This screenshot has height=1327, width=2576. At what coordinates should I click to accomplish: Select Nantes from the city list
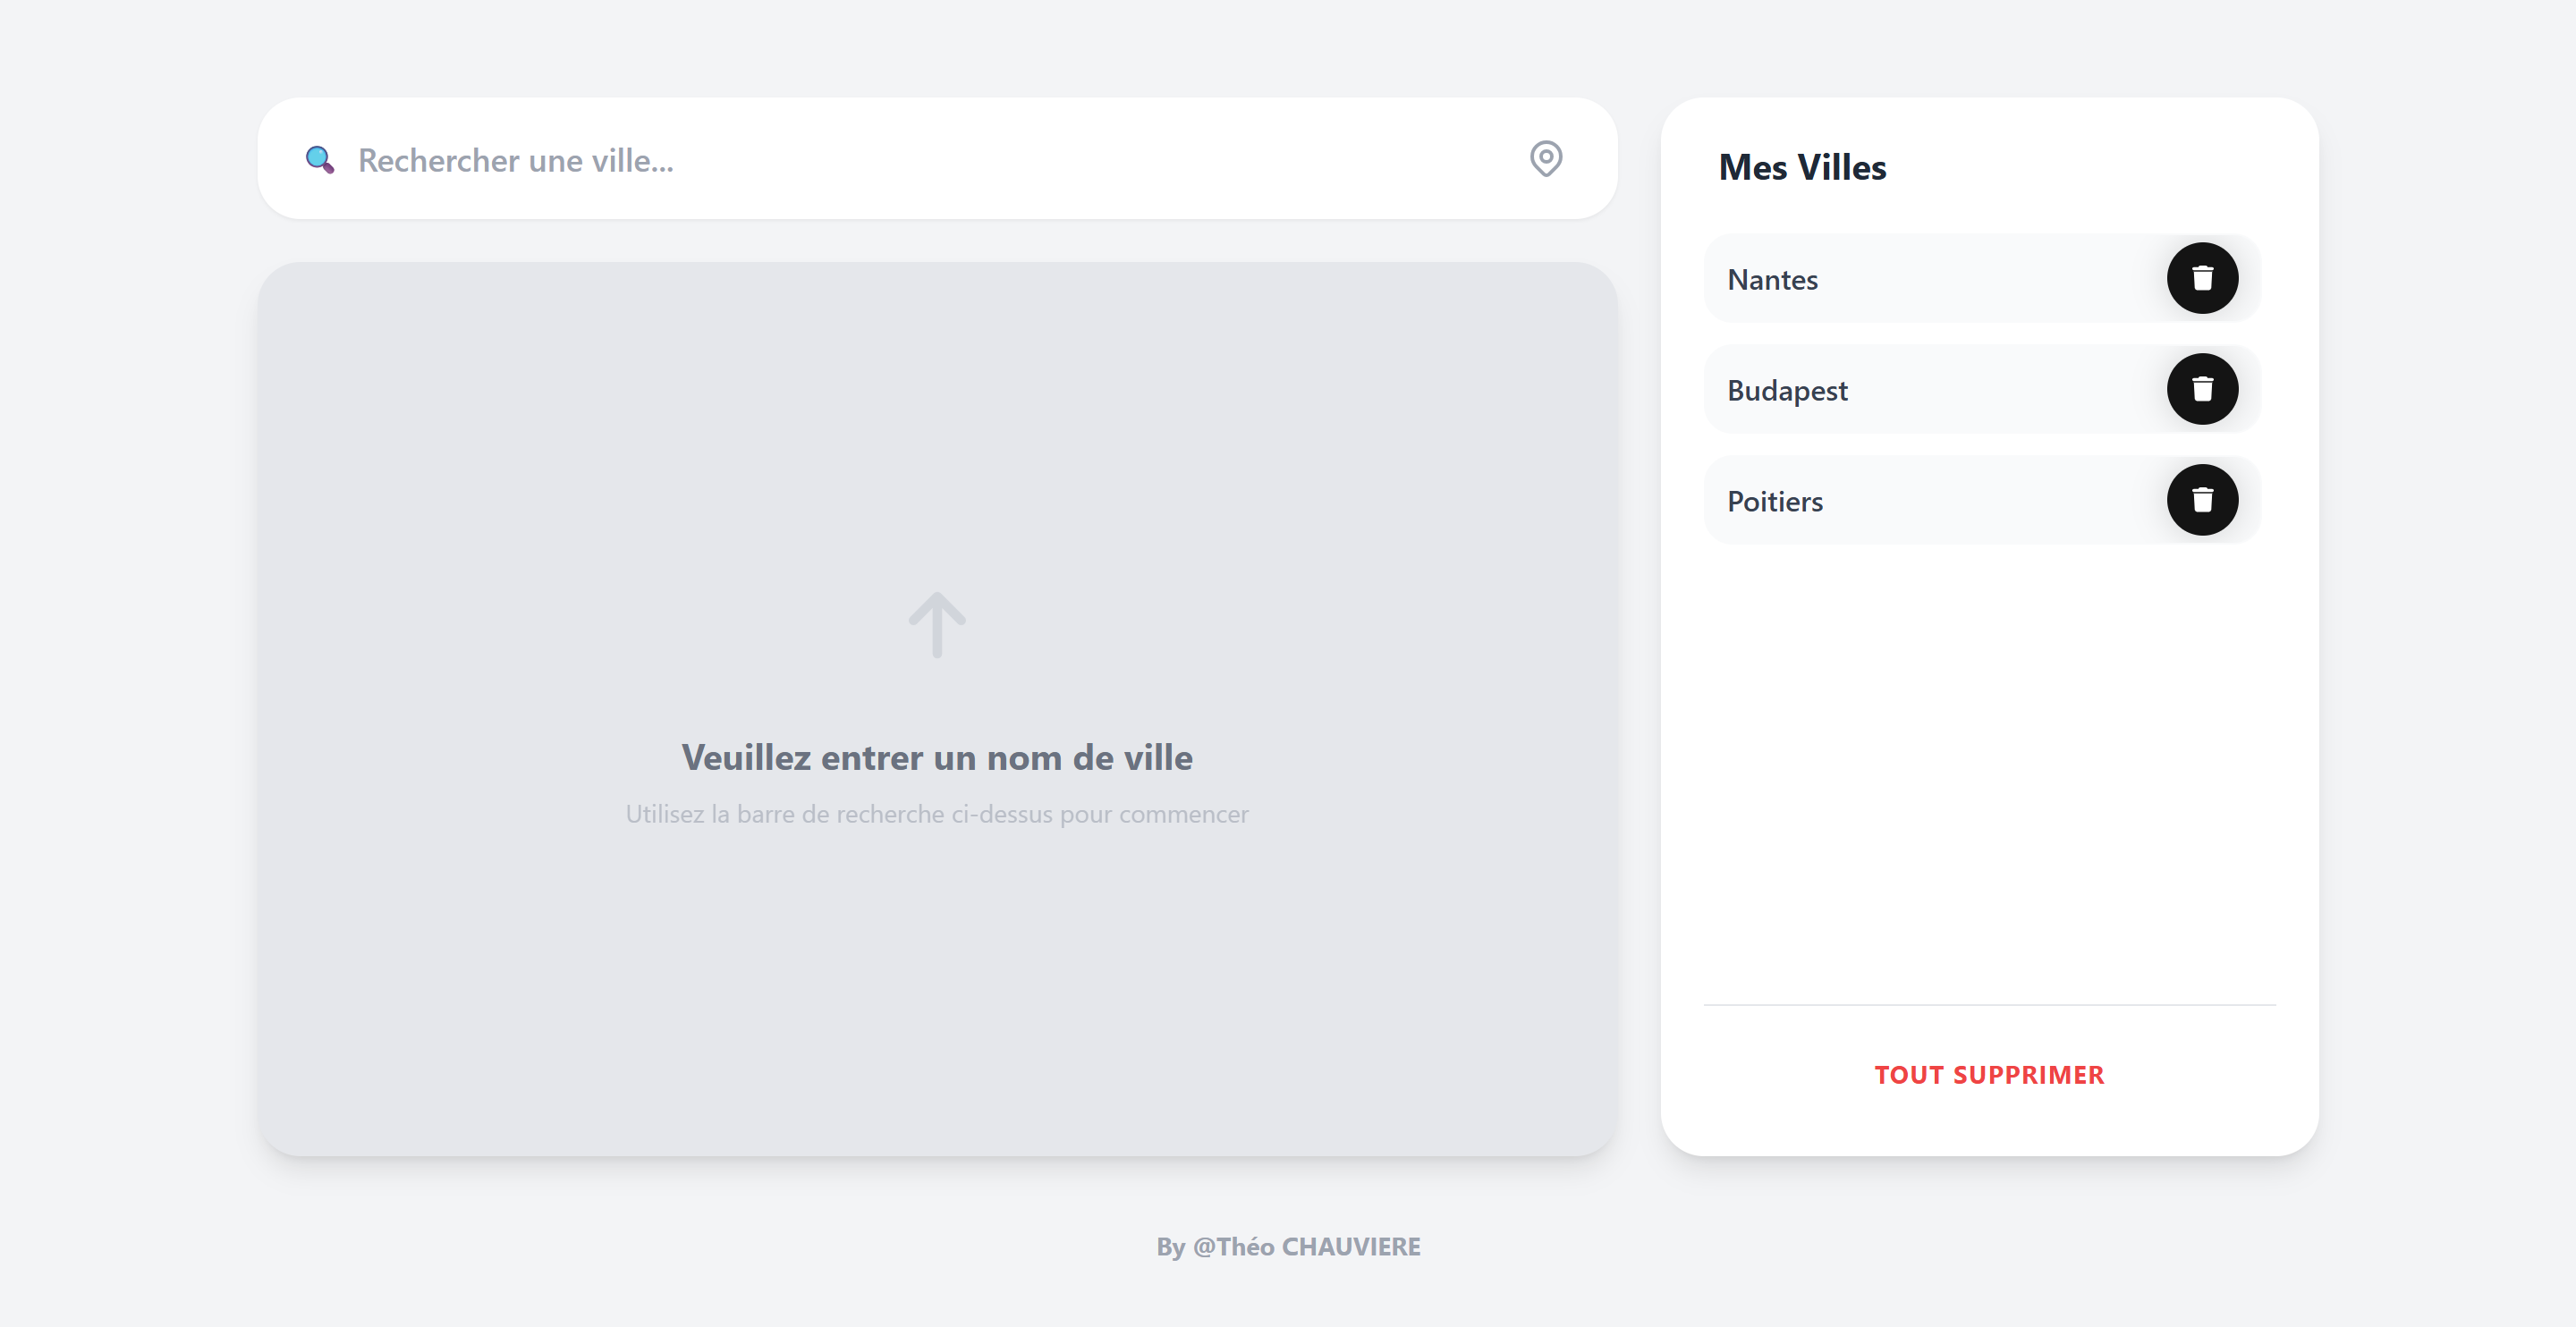click(x=1772, y=280)
